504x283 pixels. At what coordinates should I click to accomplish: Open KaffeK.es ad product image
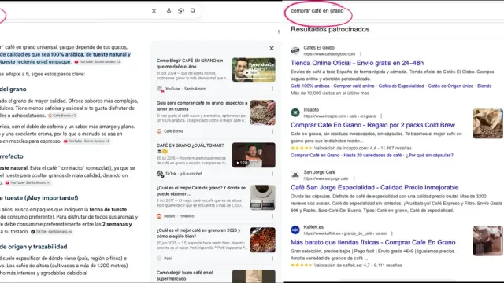coord(487,241)
